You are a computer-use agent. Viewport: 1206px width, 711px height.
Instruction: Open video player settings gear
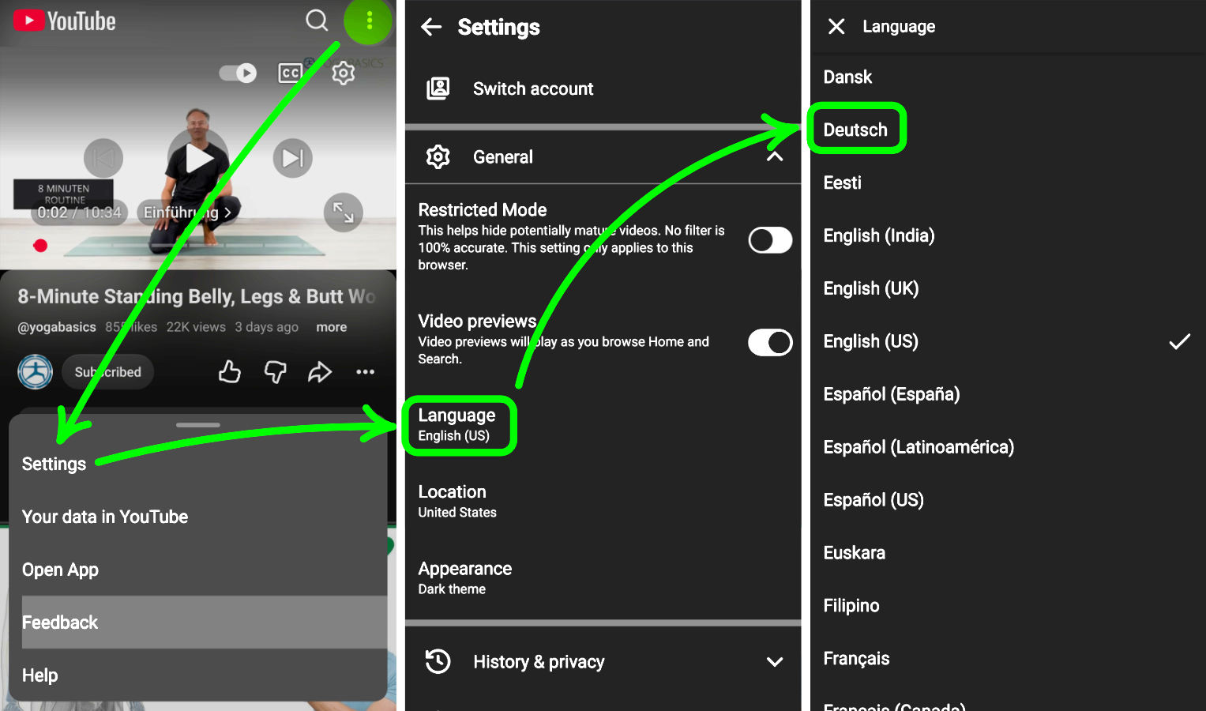pyautogui.click(x=344, y=73)
